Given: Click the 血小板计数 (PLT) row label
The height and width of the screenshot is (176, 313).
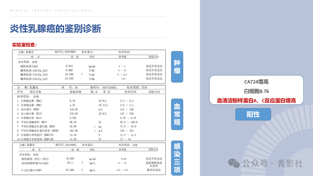Looking at the screenshot, I should pyautogui.click(x=31, y=113).
